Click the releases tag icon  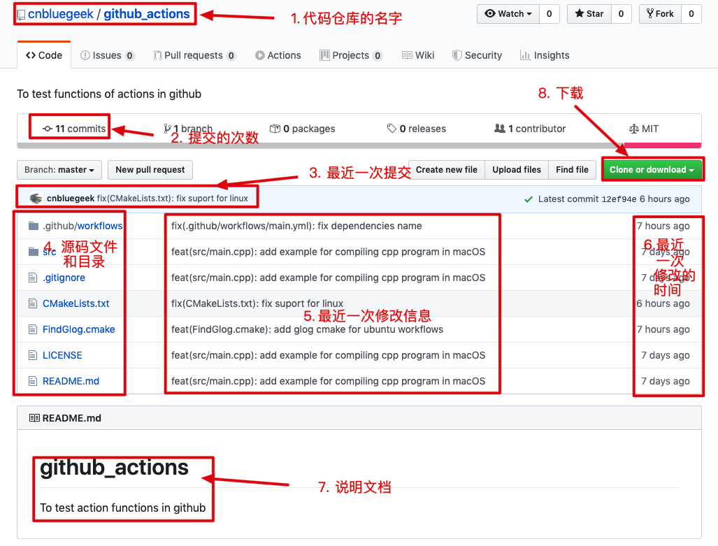393,129
